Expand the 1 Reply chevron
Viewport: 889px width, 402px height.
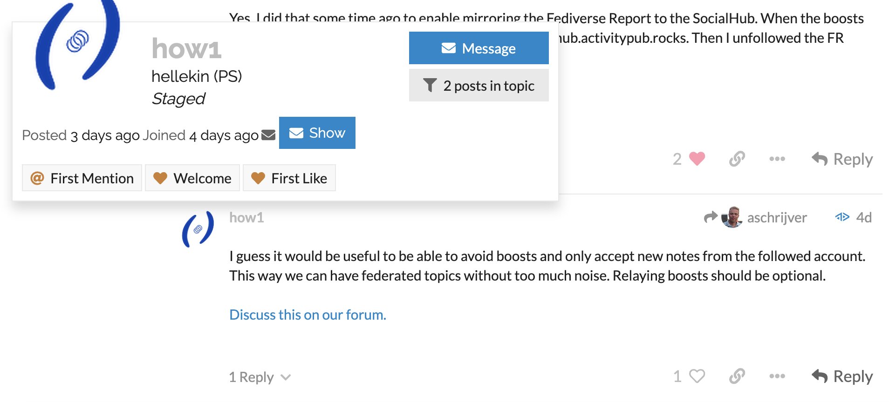[x=286, y=377]
